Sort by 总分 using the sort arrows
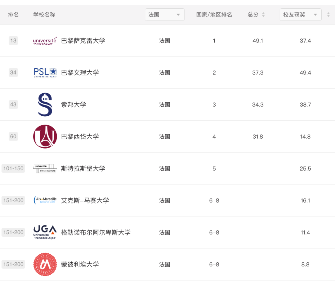 coord(263,15)
